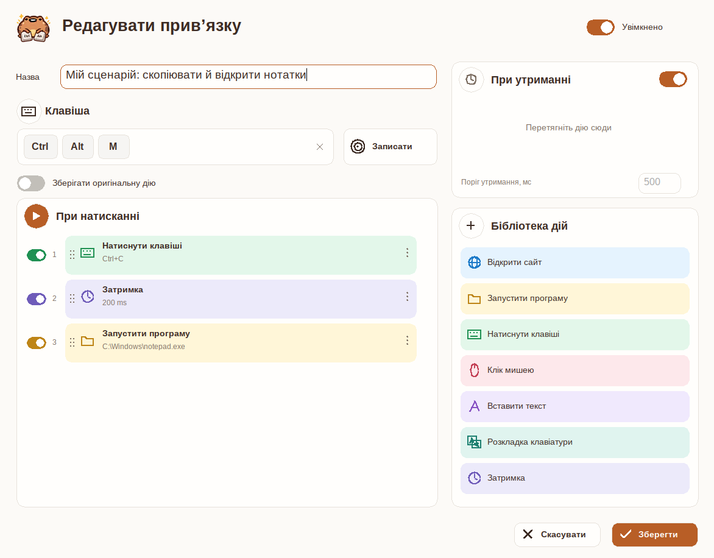Click the Перетягніть дію сюди drop area
Screen dimensions: 714x558
(568, 128)
